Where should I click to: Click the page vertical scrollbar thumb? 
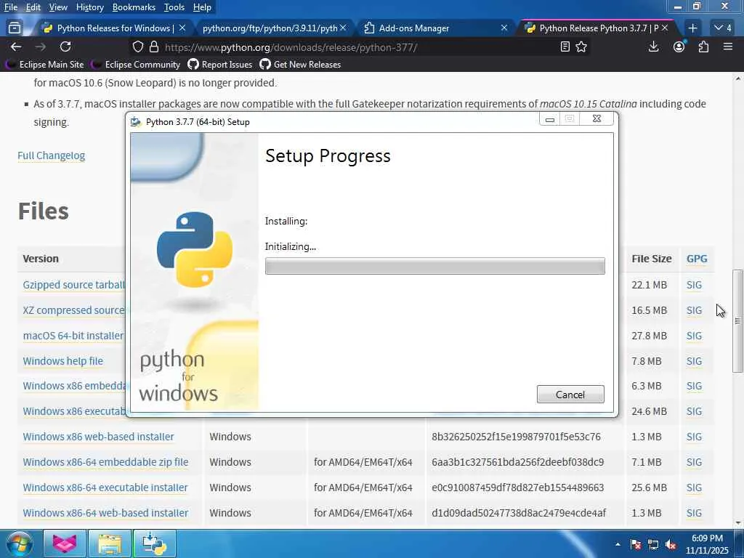pos(737,320)
